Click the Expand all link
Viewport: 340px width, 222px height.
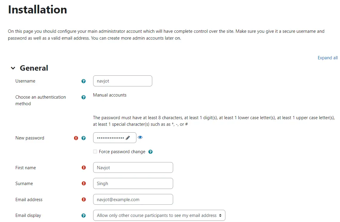[327, 58]
